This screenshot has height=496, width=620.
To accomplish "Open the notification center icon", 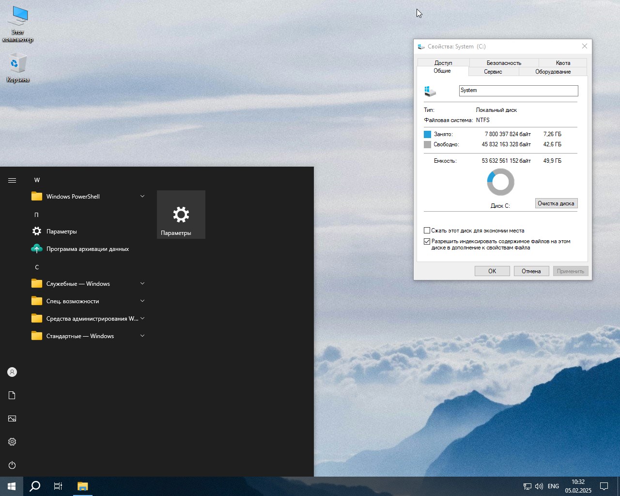I will click(604, 486).
